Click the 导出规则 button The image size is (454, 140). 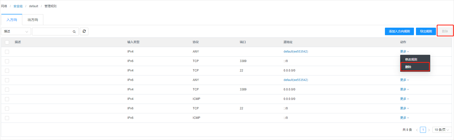[x=426, y=31]
